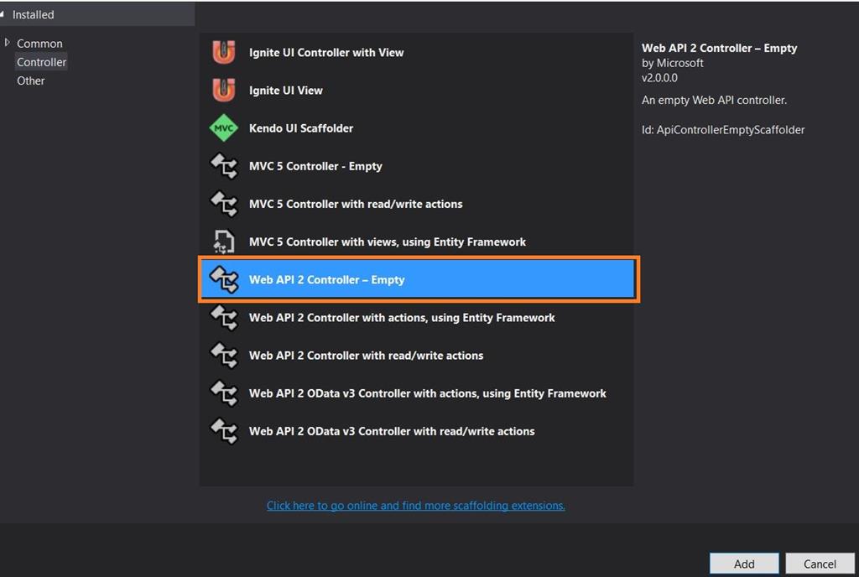Click the Cancel button
Image resolution: width=859 pixels, height=577 pixels.
(820, 564)
